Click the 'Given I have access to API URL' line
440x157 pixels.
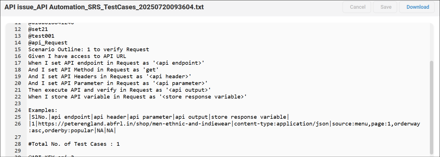[77, 56]
